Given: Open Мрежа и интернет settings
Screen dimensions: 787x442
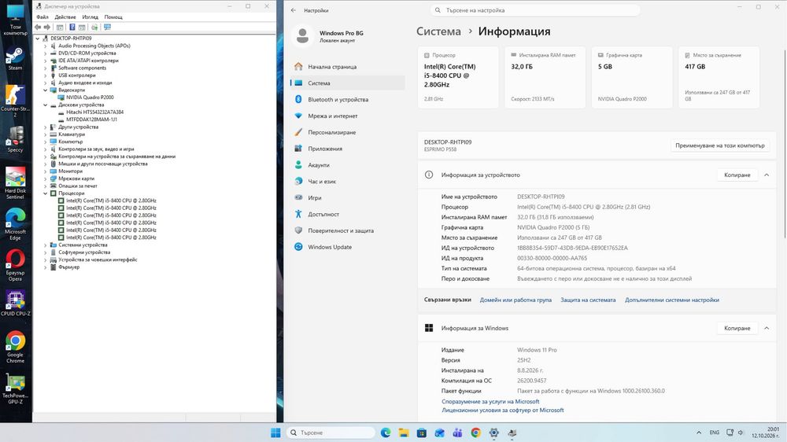Looking at the screenshot, I should coord(347,116).
